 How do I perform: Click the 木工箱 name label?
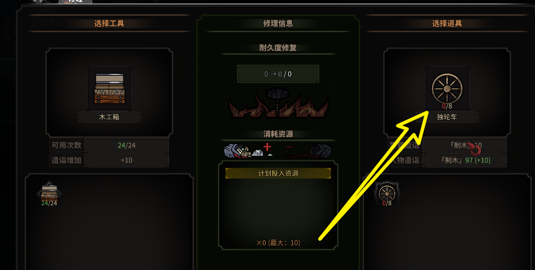(109, 117)
